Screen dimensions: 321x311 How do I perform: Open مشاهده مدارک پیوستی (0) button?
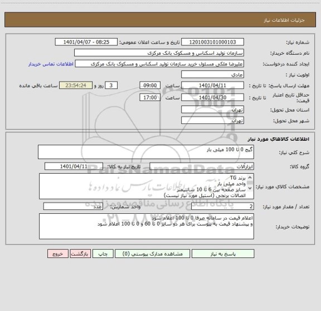coord(152,253)
